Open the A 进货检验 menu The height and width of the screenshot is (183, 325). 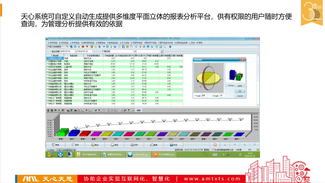(51, 43)
